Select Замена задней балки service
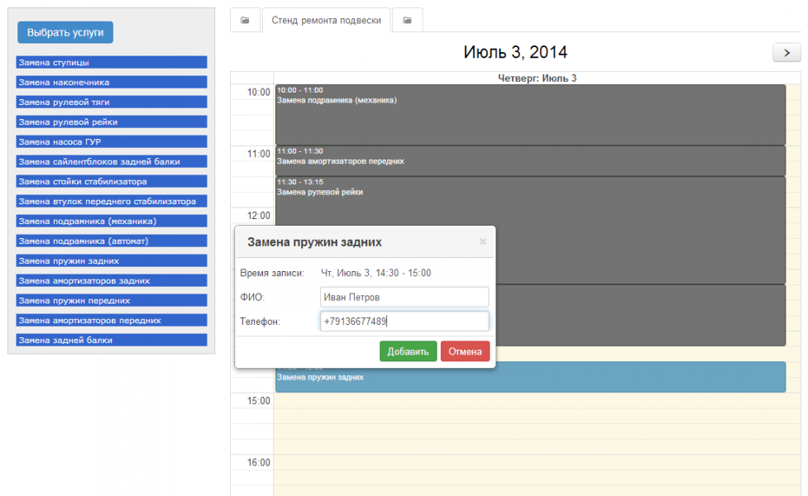Viewport: 808px width, 496px height. [x=111, y=340]
